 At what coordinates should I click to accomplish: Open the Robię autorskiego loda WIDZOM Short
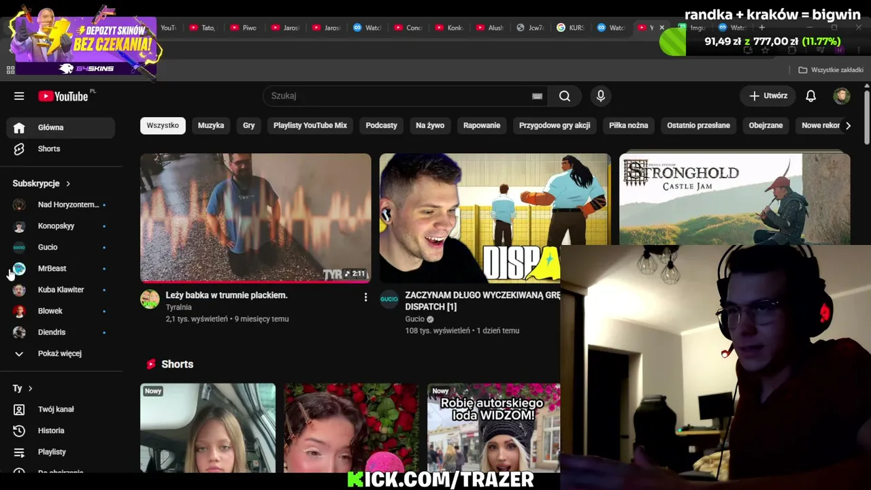click(493, 427)
